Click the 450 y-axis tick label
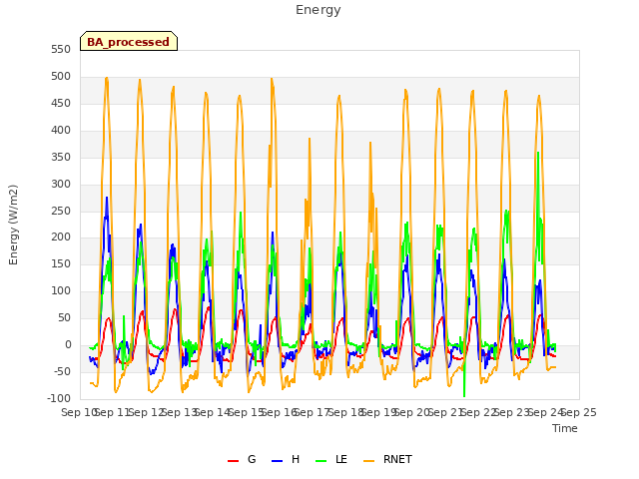 coord(61,104)
